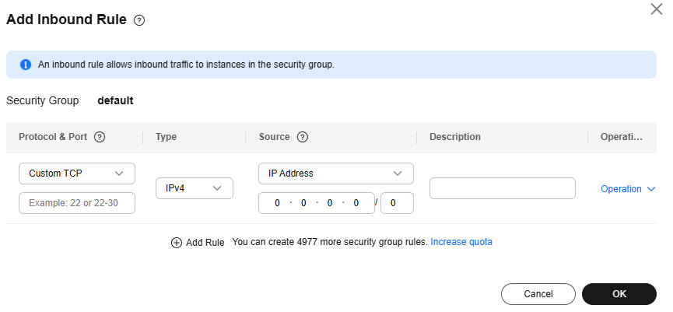Screen dimensions: 673x312
Task: Confirm with the OK button
Action: pyautogui.click(x=619, y=294)
